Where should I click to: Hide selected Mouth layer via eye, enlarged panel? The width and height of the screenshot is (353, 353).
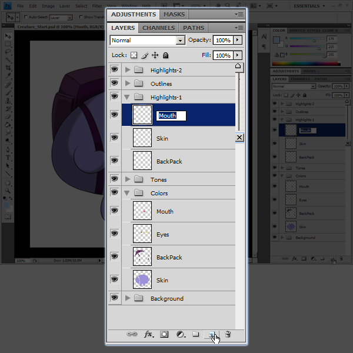pos(114,115)
